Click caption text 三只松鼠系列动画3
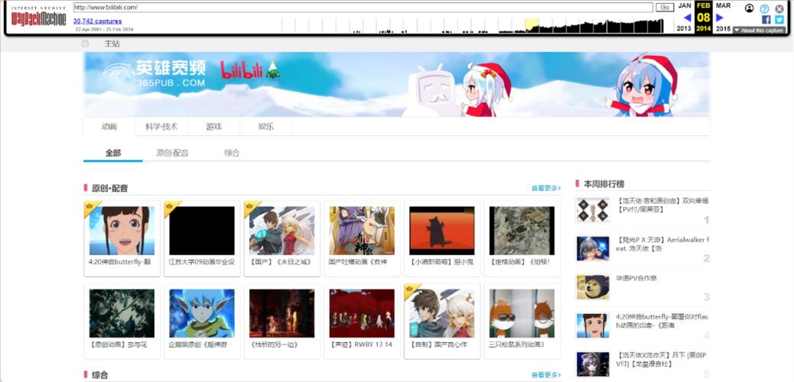This screenshot has width=794, height=382. tap(516, 345)
